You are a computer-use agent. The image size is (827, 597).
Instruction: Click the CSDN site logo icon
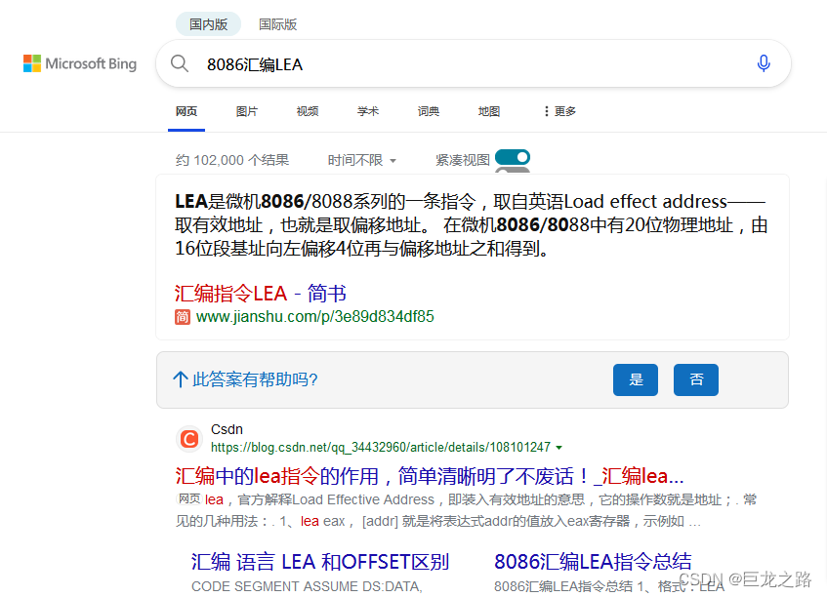(188, 439)
